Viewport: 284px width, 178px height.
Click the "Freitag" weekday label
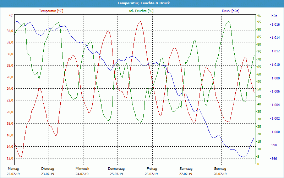coord(152,169)
